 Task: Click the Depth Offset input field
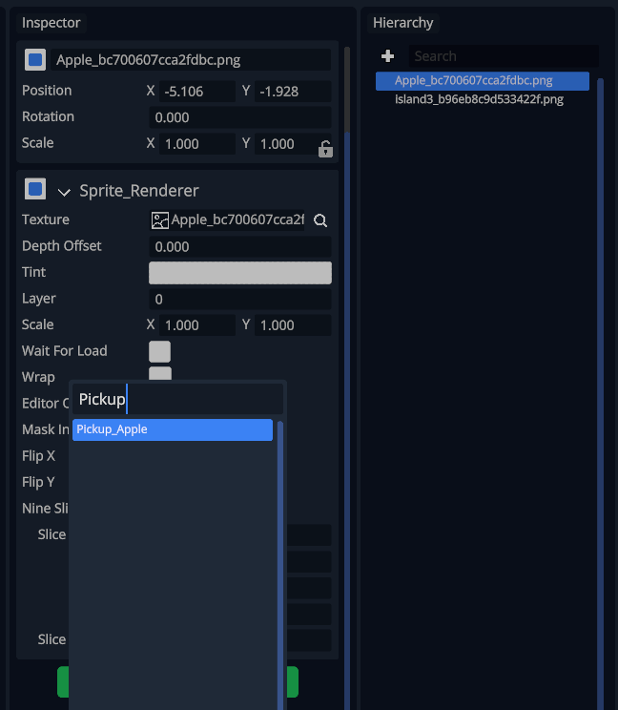[x=240, y=247]
